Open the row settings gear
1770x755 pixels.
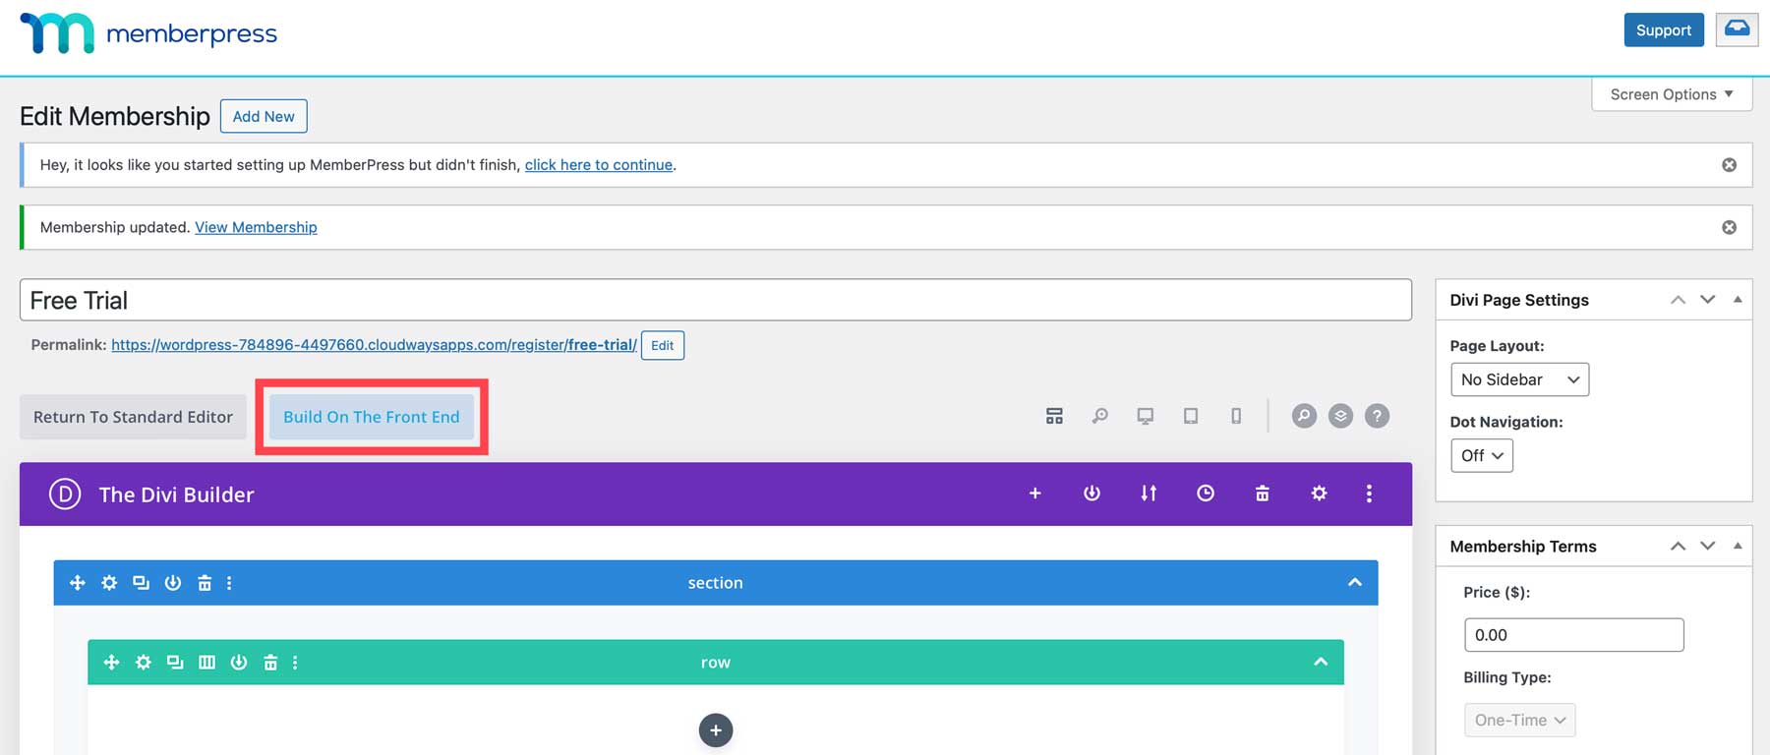coord(144,663)
